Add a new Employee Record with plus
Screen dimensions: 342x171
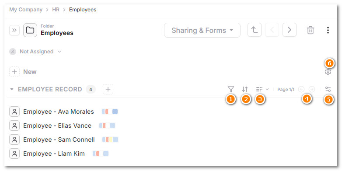click(108, 89)
